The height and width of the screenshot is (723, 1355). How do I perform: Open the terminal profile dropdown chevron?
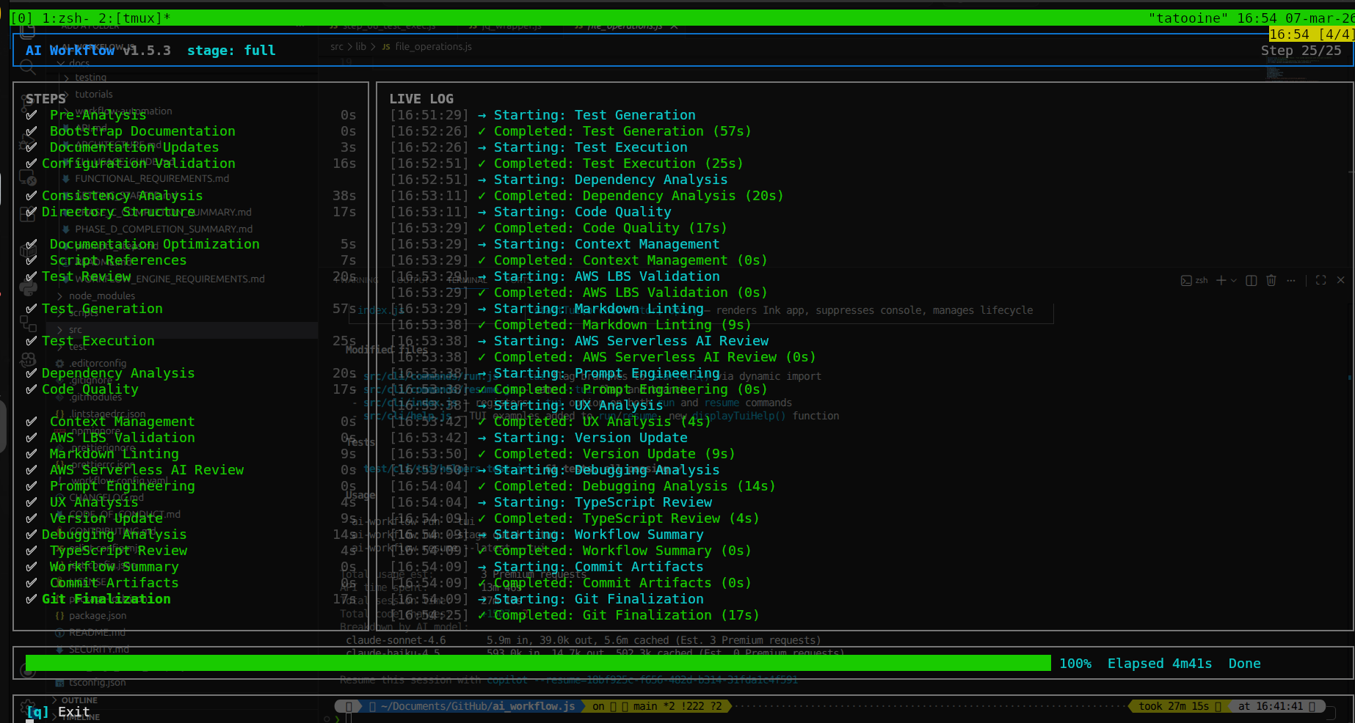click(1232, 280)
